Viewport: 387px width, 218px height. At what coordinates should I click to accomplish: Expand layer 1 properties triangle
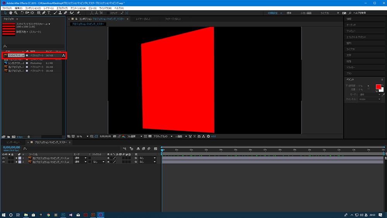coord(16,158)
